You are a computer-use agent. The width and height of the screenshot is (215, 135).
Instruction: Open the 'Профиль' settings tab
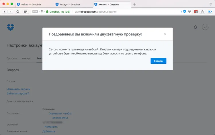click(12, 59)
